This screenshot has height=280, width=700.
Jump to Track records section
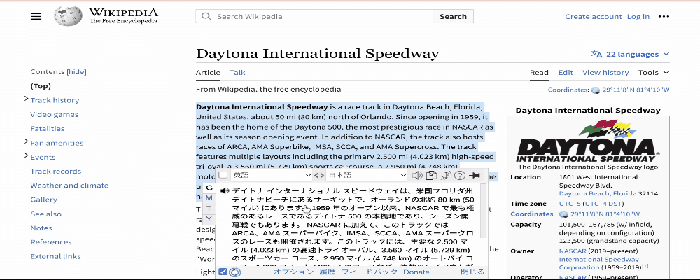56,171
